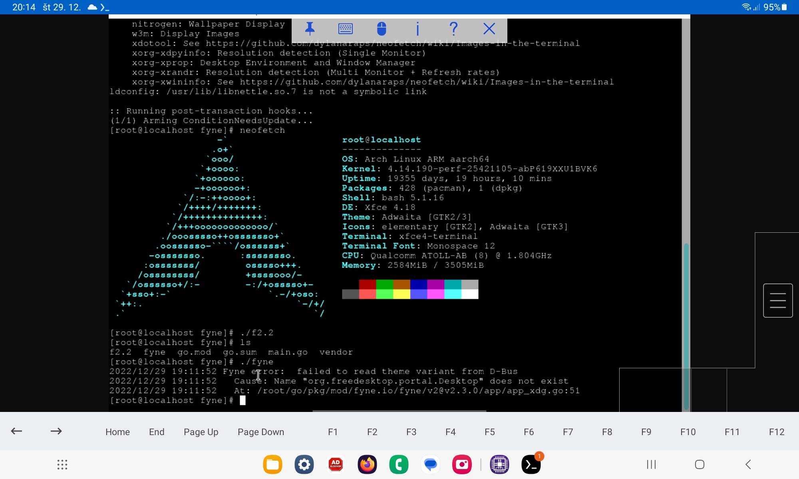The height and width of the screenshot is (479, 799).
Task: Open the session help dialog
Action: (x=454, y=29)
